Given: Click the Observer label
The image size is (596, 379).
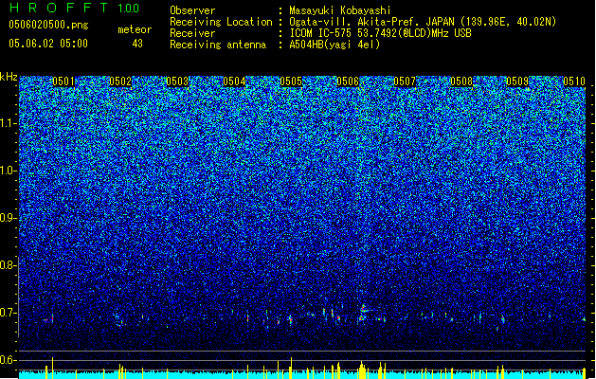Looking at the screenshot, I should pyautogui.click(x=192, y=10).
